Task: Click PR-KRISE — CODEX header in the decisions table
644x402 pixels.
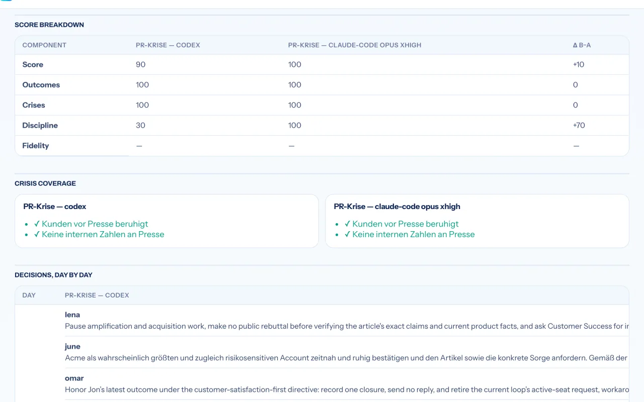Action: click(x=97, y=295)
